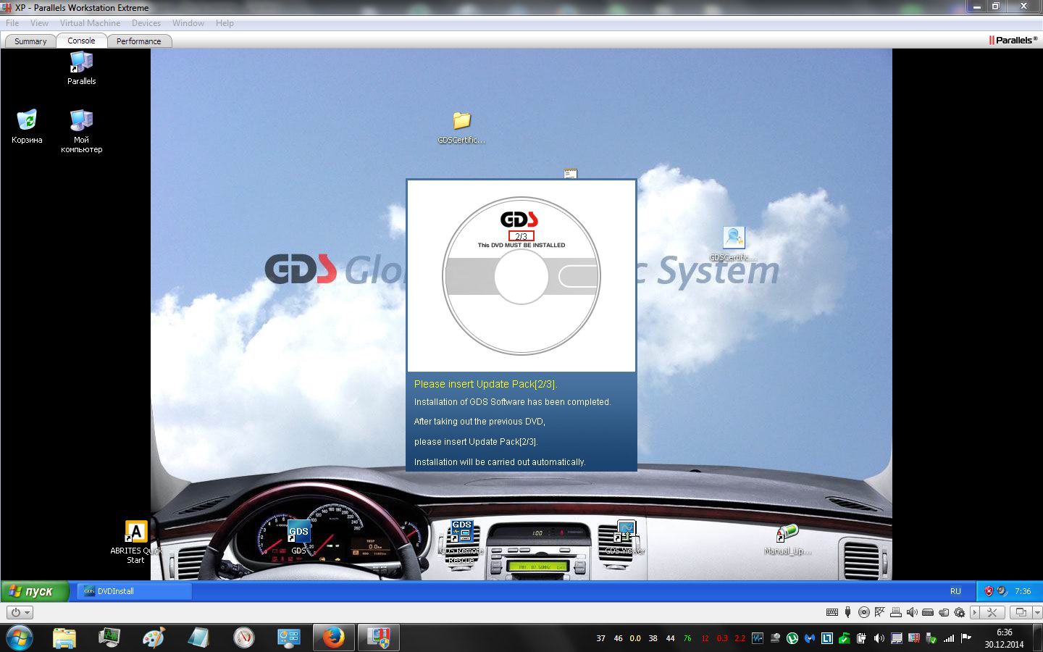The width and height of the screenshot is (1043, 652).
Task: Expand the view mode dropdown arrow
Action: (x=1037, y=612)
